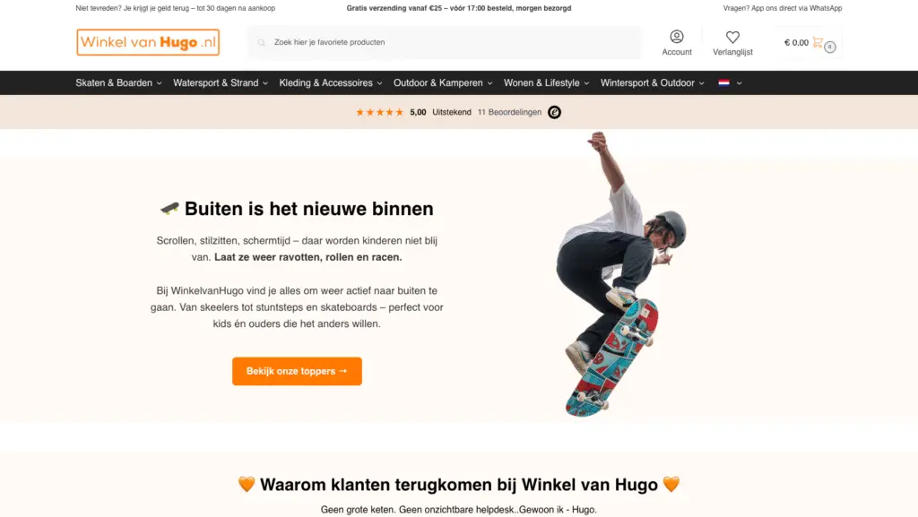Click the Vragen? WhatsApp link
This screenshot has height=517, width=918.
(x=783, y=8)
